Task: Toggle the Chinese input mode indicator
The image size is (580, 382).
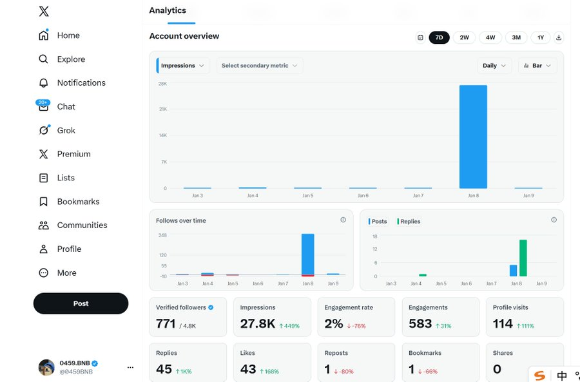Action: 562,376
